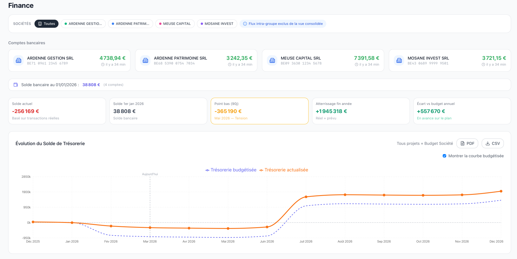
Task: Click the Mosane Invest SRL bank icon
Action: coord(399,60)
